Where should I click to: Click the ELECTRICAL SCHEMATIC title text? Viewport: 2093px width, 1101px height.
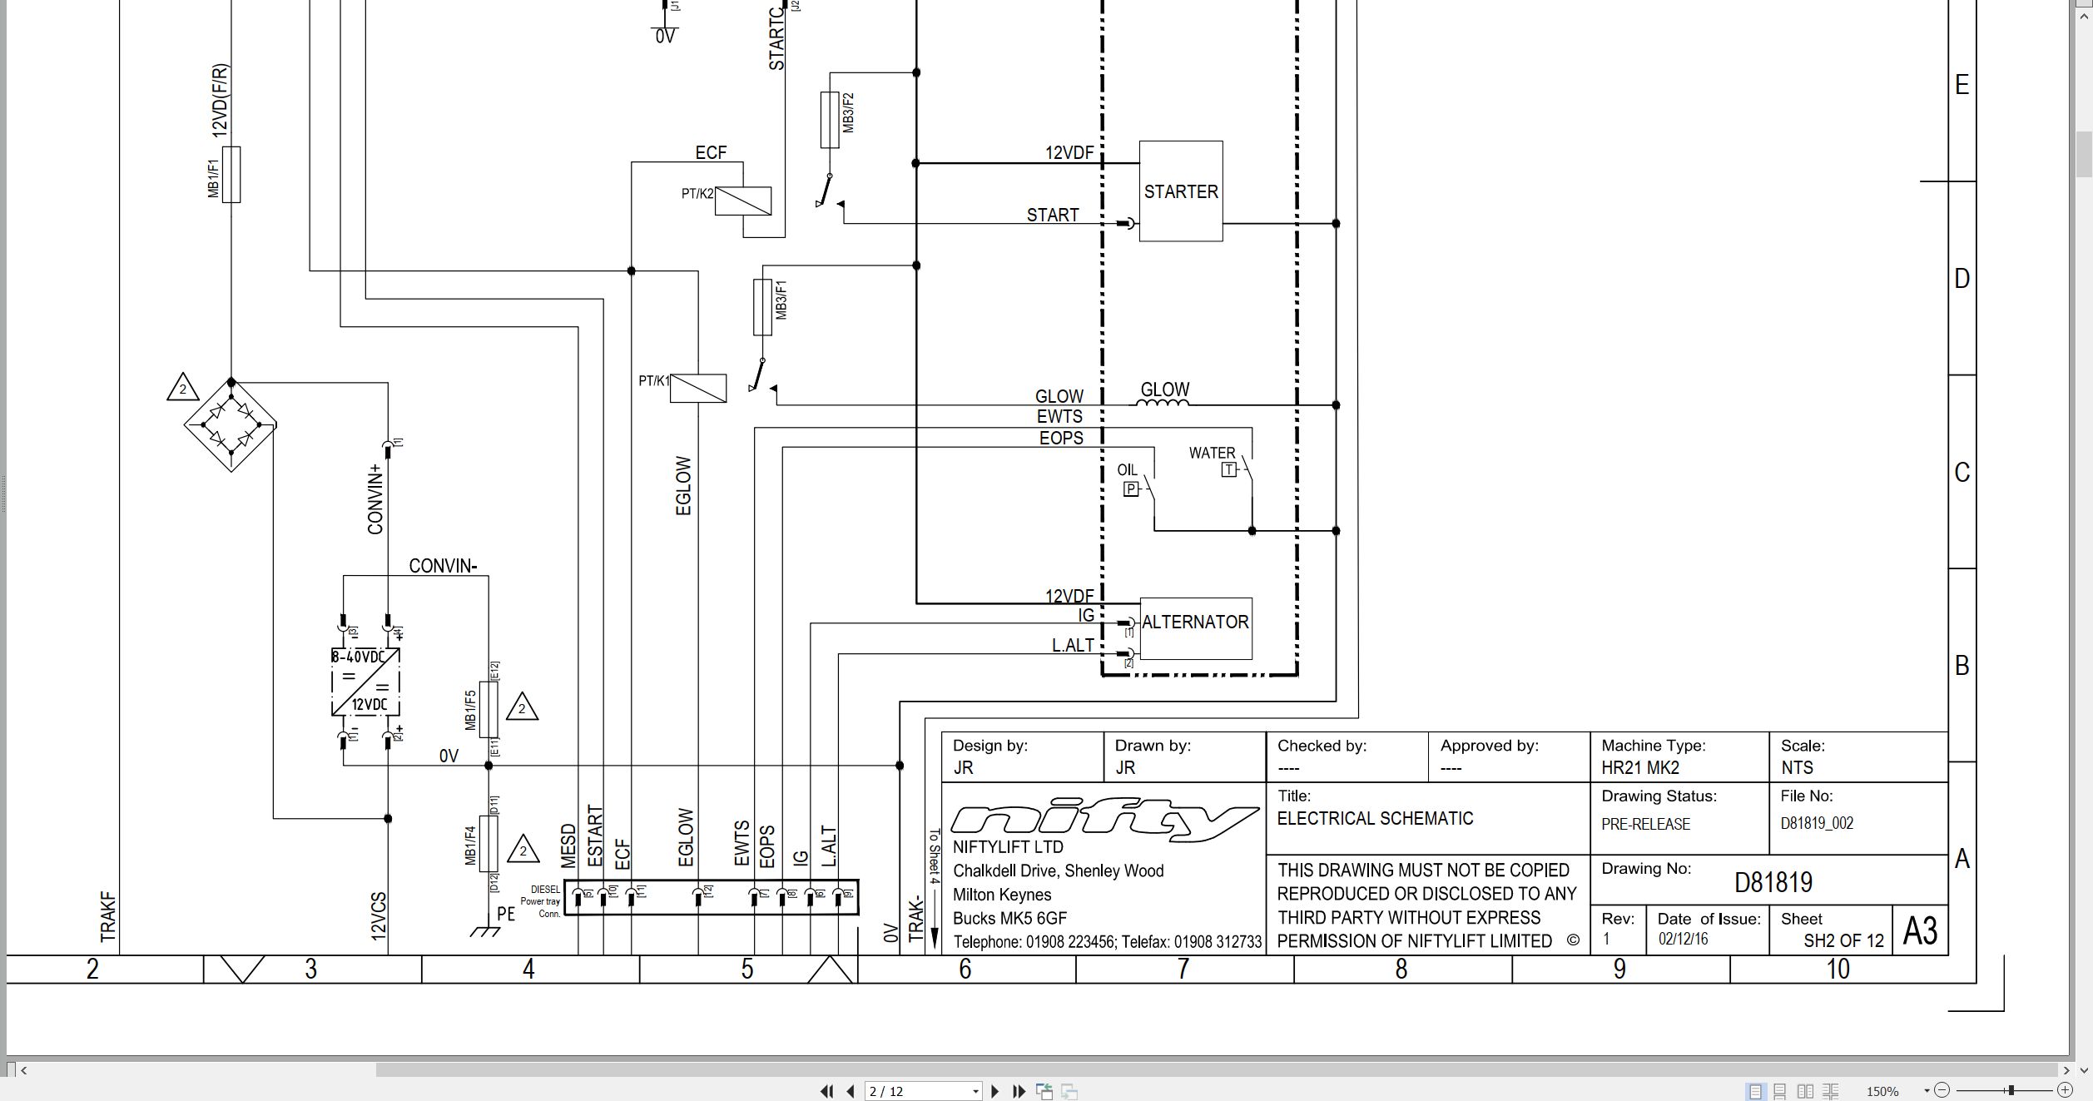click(x=1375, y=818)
